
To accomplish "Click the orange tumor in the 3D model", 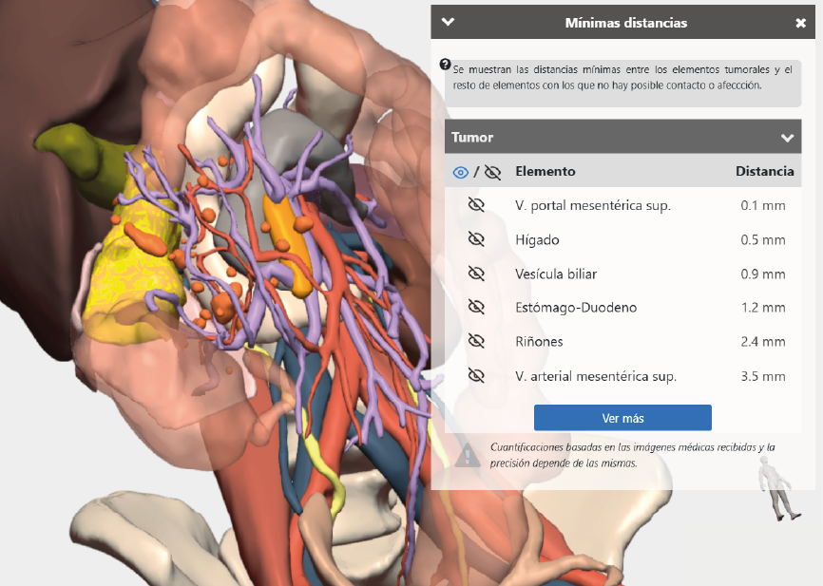I will pos(288,245).
